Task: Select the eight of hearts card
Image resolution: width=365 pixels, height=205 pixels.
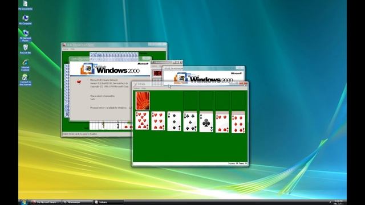Action: pyautogui.click(x=142, y=121)
